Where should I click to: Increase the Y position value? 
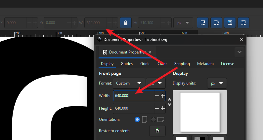tap(74, 22)
